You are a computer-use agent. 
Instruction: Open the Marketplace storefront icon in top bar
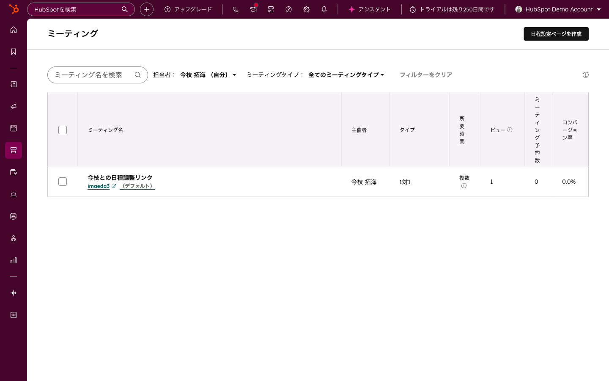[271, 9]
